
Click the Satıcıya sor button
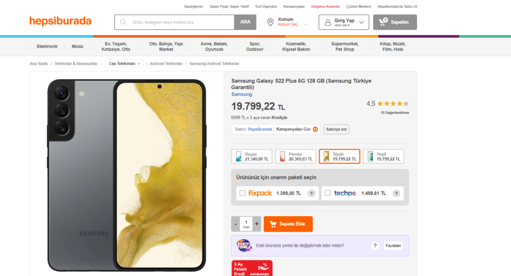tap(336, 129)
